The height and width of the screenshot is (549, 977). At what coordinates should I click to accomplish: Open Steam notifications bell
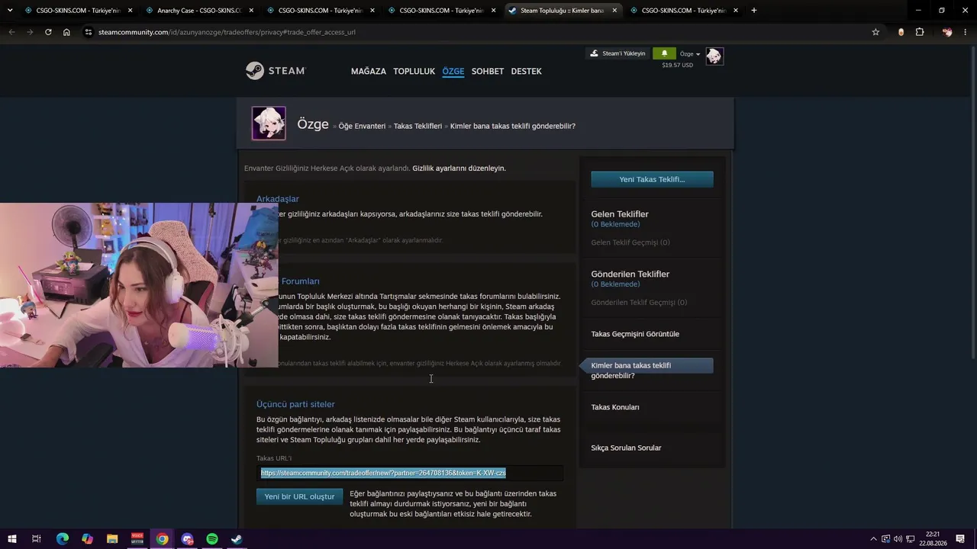pyautogui.click(x=664, y=53)
